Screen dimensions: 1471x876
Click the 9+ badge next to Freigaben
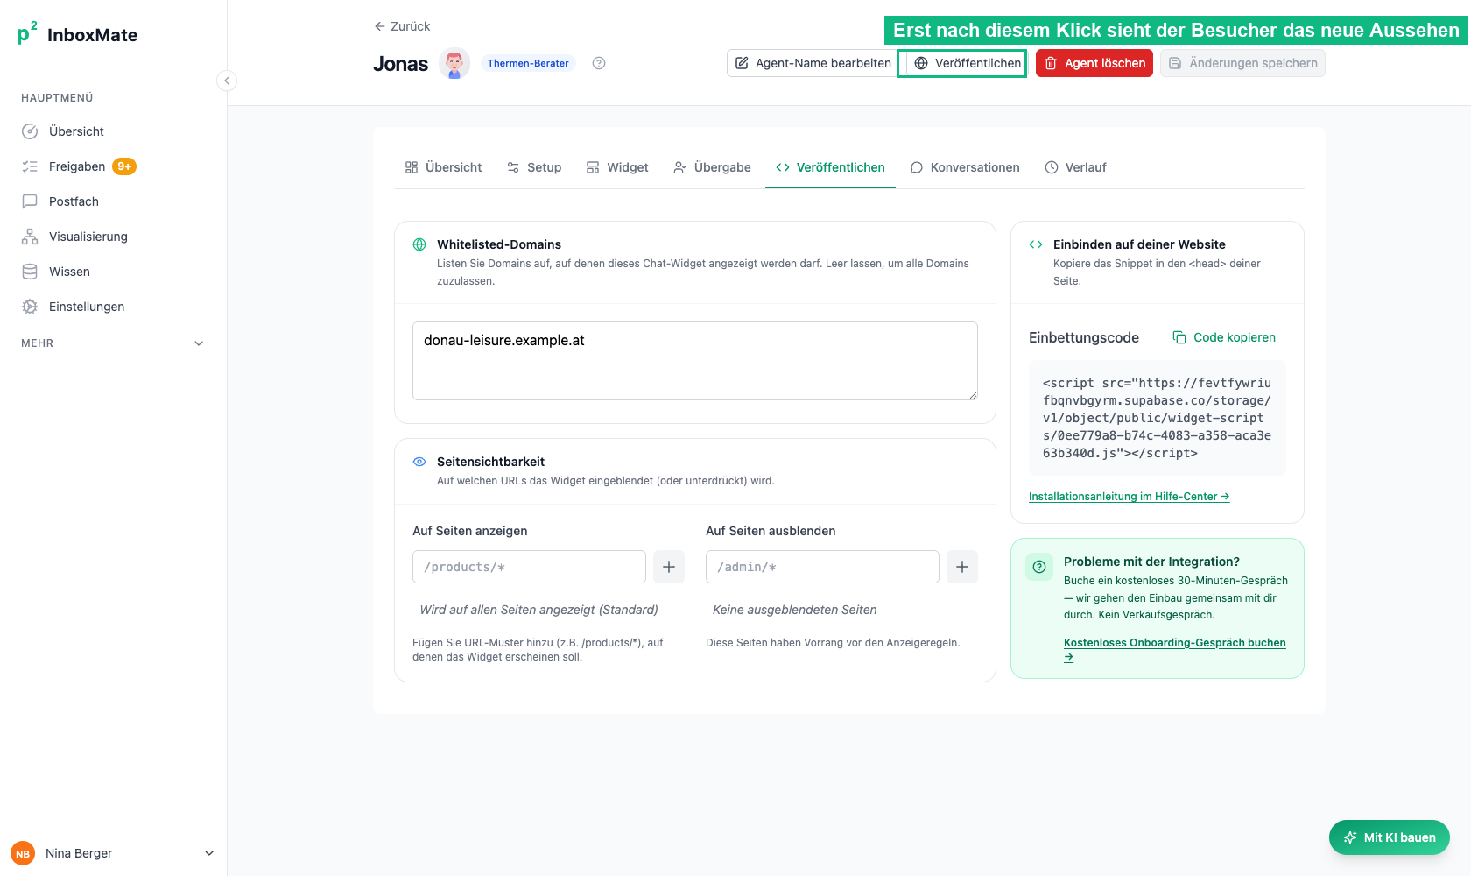tap(124, 166)
